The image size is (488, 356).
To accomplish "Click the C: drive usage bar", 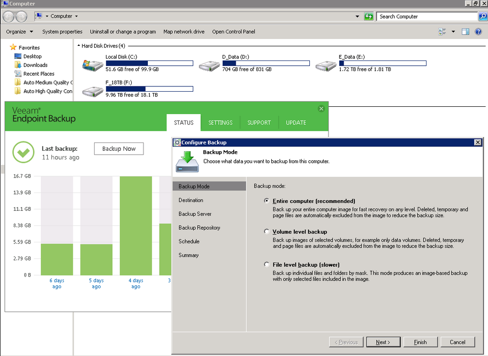I will [x=149, y=63].
